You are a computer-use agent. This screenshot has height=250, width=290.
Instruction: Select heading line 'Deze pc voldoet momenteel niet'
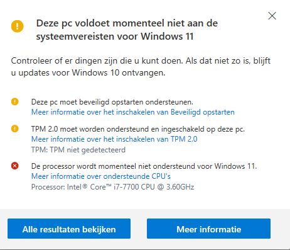pyautogui.click(x=127, y=23)
